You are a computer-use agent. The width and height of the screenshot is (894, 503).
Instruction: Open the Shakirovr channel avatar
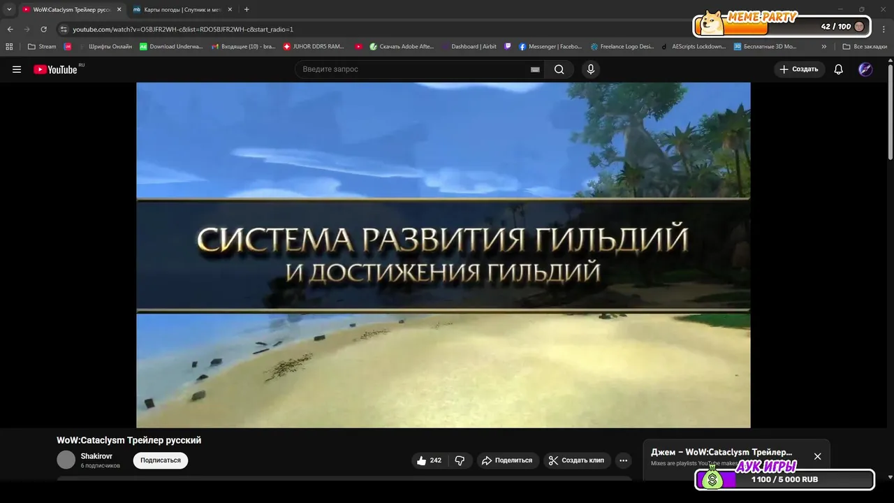(66, 460)
